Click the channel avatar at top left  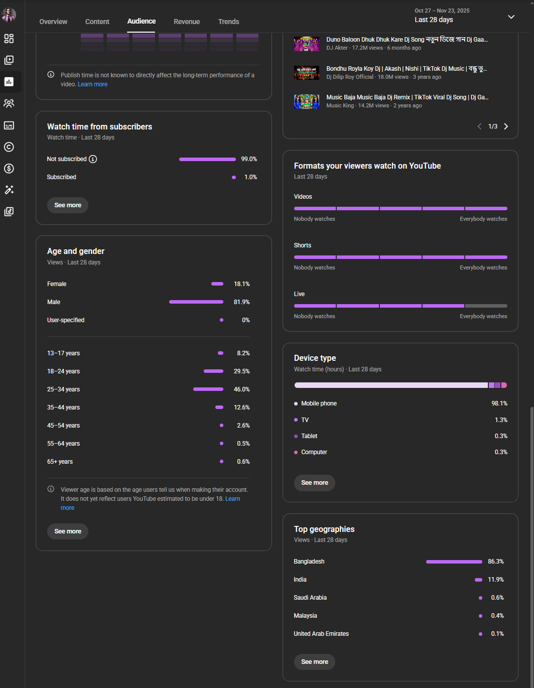[9, 15]
